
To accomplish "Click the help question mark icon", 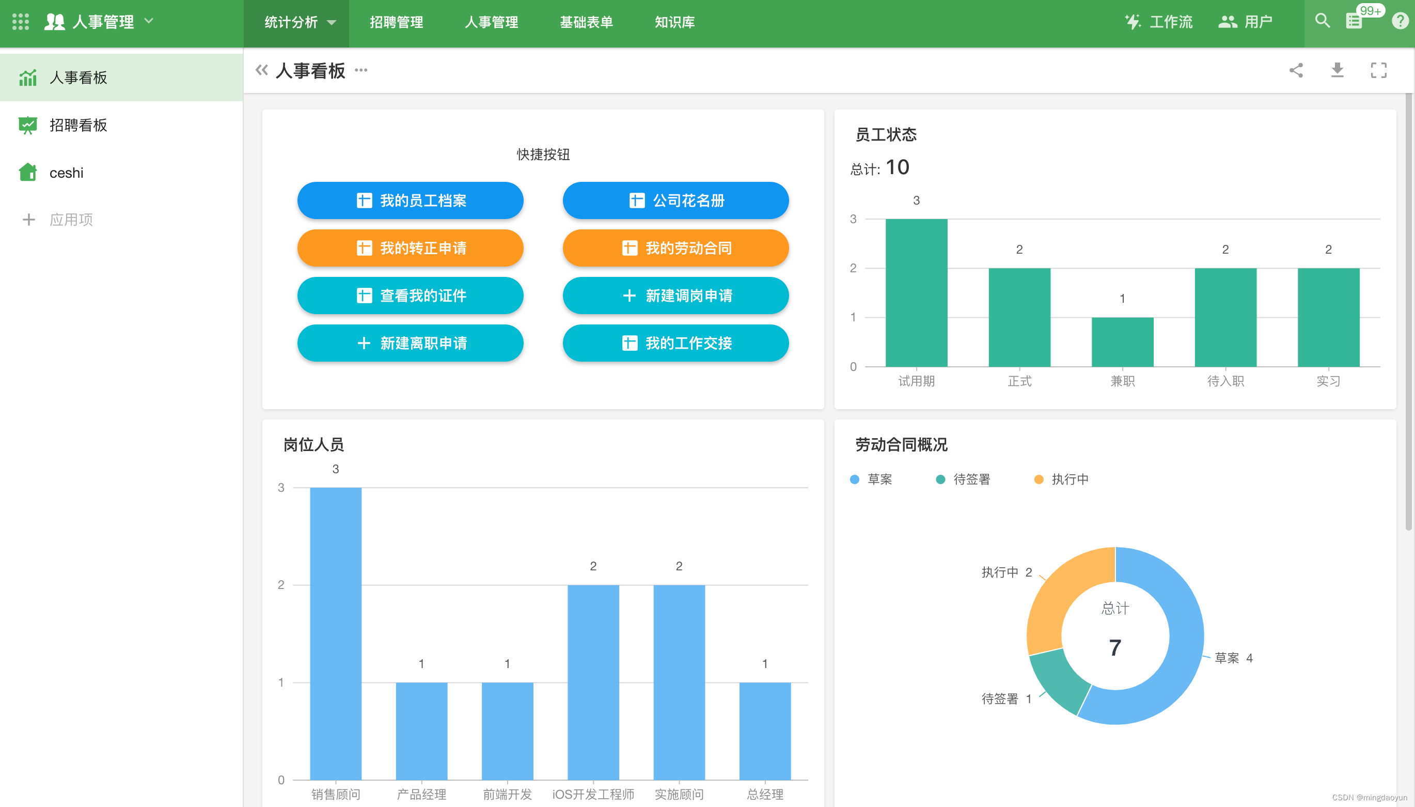I will (x=1400, y=21).
